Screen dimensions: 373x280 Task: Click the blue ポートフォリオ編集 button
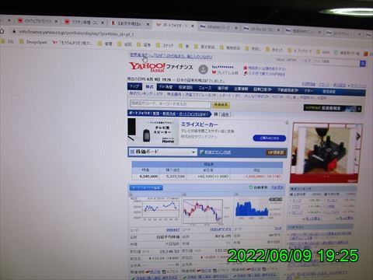click(146, 187)
